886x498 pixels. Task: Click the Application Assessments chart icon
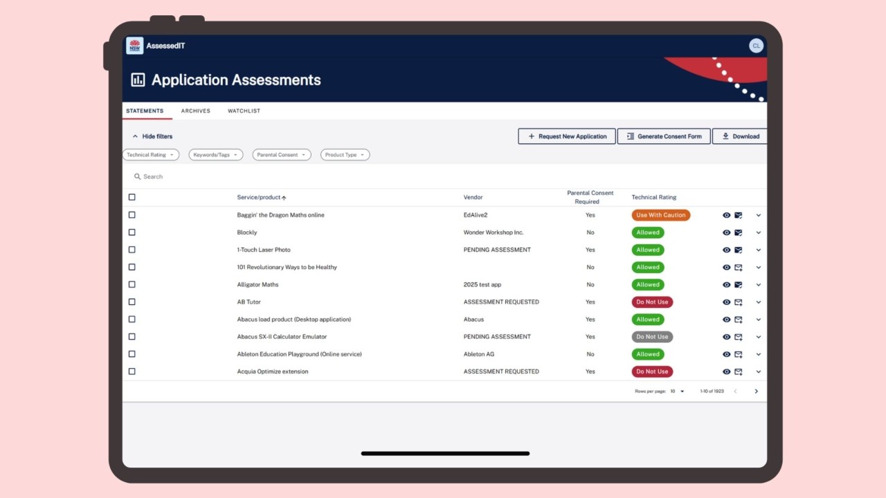pyautogui.click(x=138, y=80)
